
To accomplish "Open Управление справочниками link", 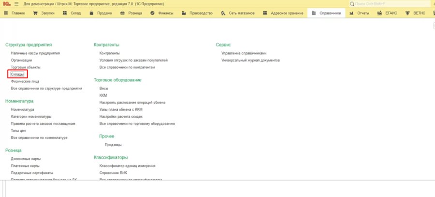I will pyautogui.click(x=244, y=53).
